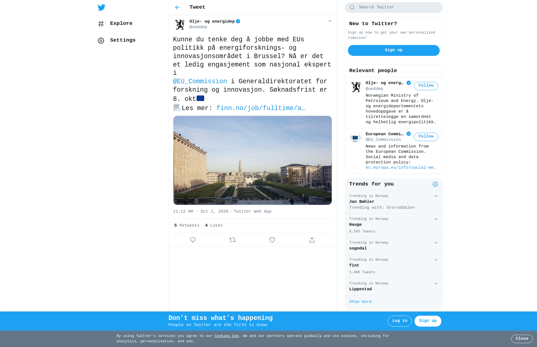The height and width of the screenshot is (347, 537).
Task: Click the Twitter bird logo
Action: tap(102, 8)
